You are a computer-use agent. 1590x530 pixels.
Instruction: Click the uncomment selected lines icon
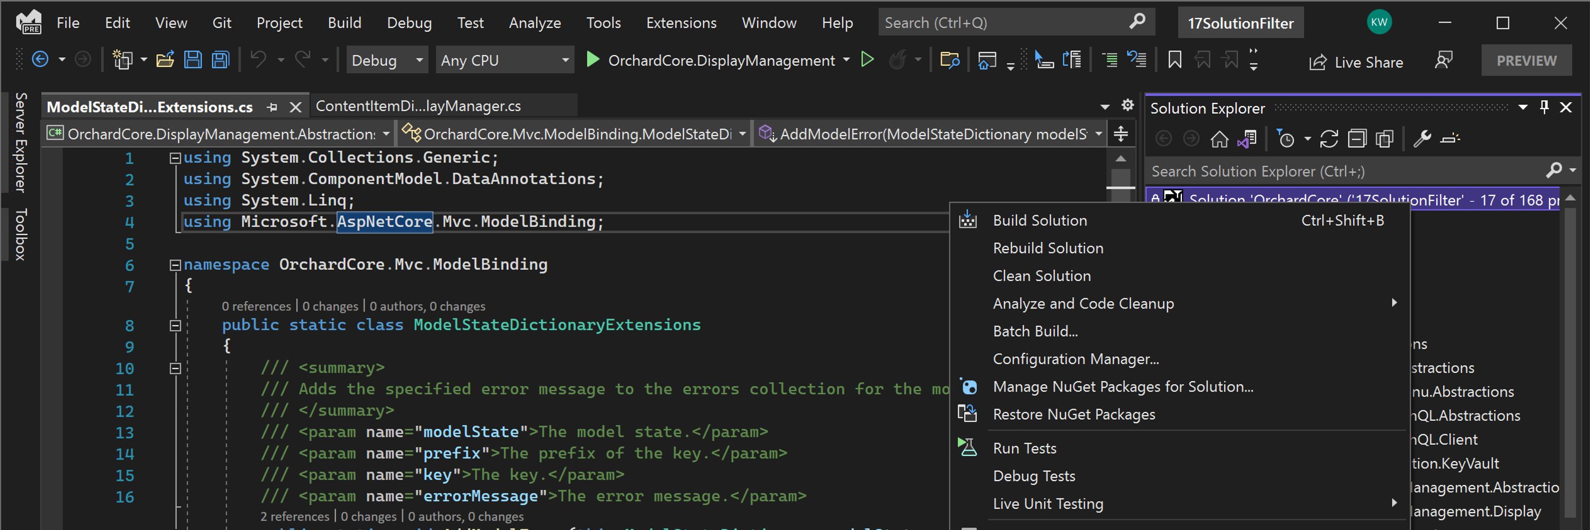point(1137,60)
